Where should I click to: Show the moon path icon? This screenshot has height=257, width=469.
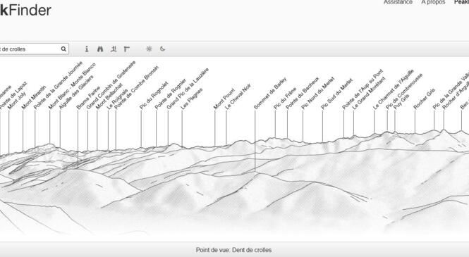(x=162, y=49)
